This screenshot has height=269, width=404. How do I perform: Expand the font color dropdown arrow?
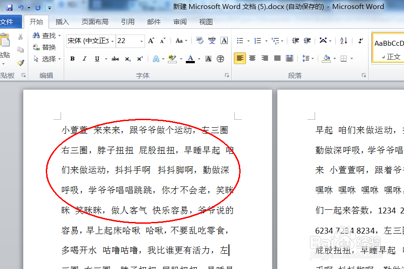coord(199,59)
